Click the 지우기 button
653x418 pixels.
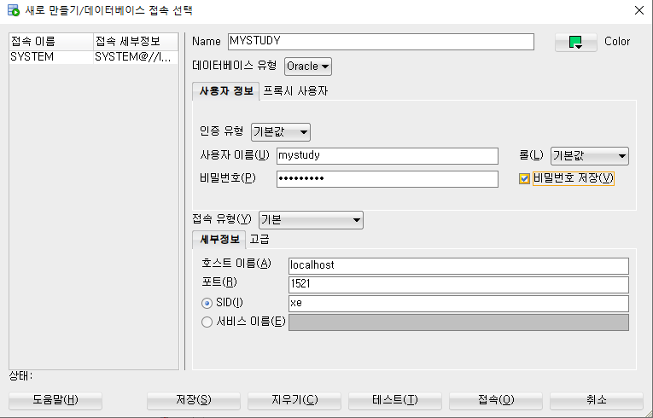(x=294, y=400)
